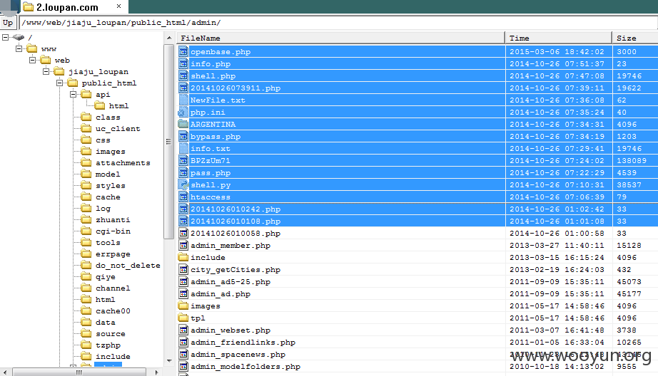Click the city_getCities.php file icon
Image resolution: width=658 pixels, height=376 pixels.
pos(183,269)
